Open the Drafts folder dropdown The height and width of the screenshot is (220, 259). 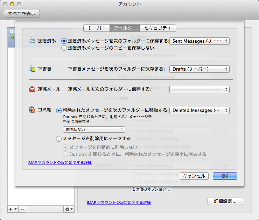pos(199,69)
